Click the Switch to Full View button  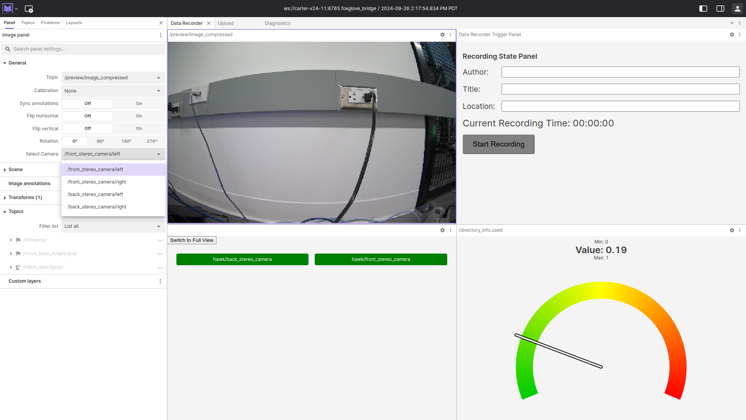pos(192,240)
